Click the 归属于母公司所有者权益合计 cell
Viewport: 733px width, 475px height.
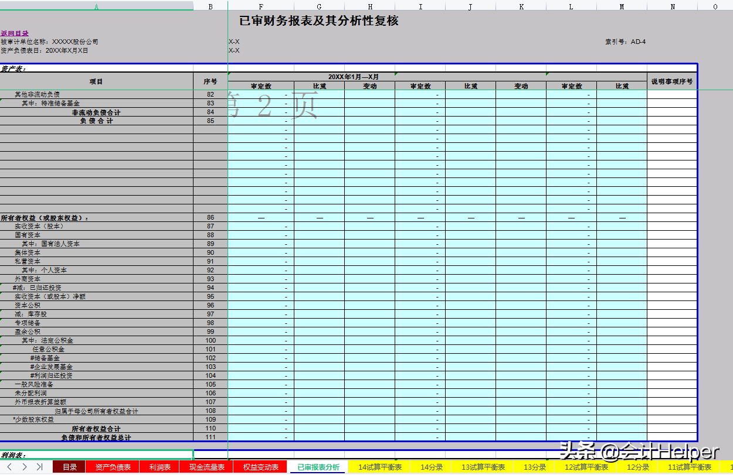point(96,411)
